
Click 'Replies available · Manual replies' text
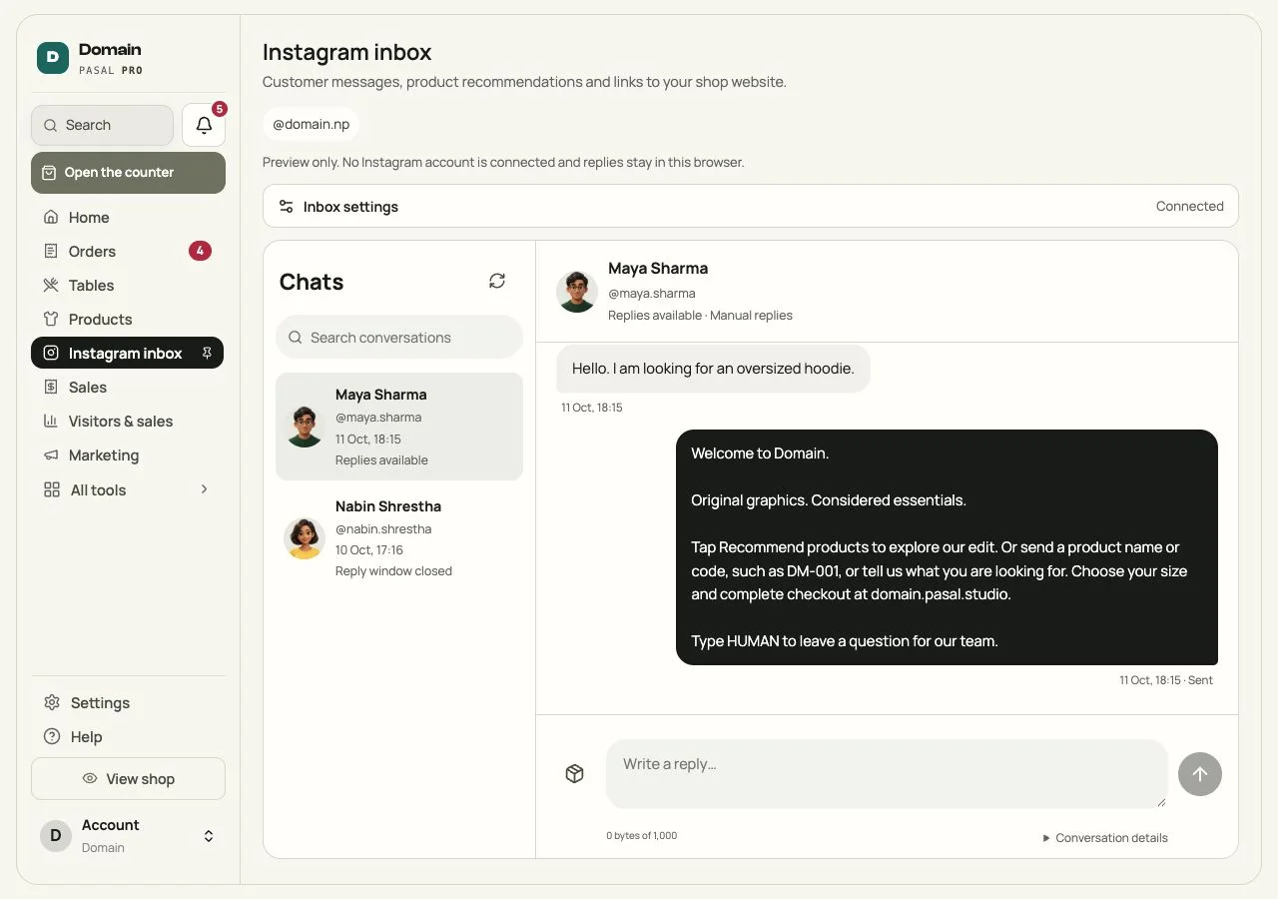tap(700, 316)
